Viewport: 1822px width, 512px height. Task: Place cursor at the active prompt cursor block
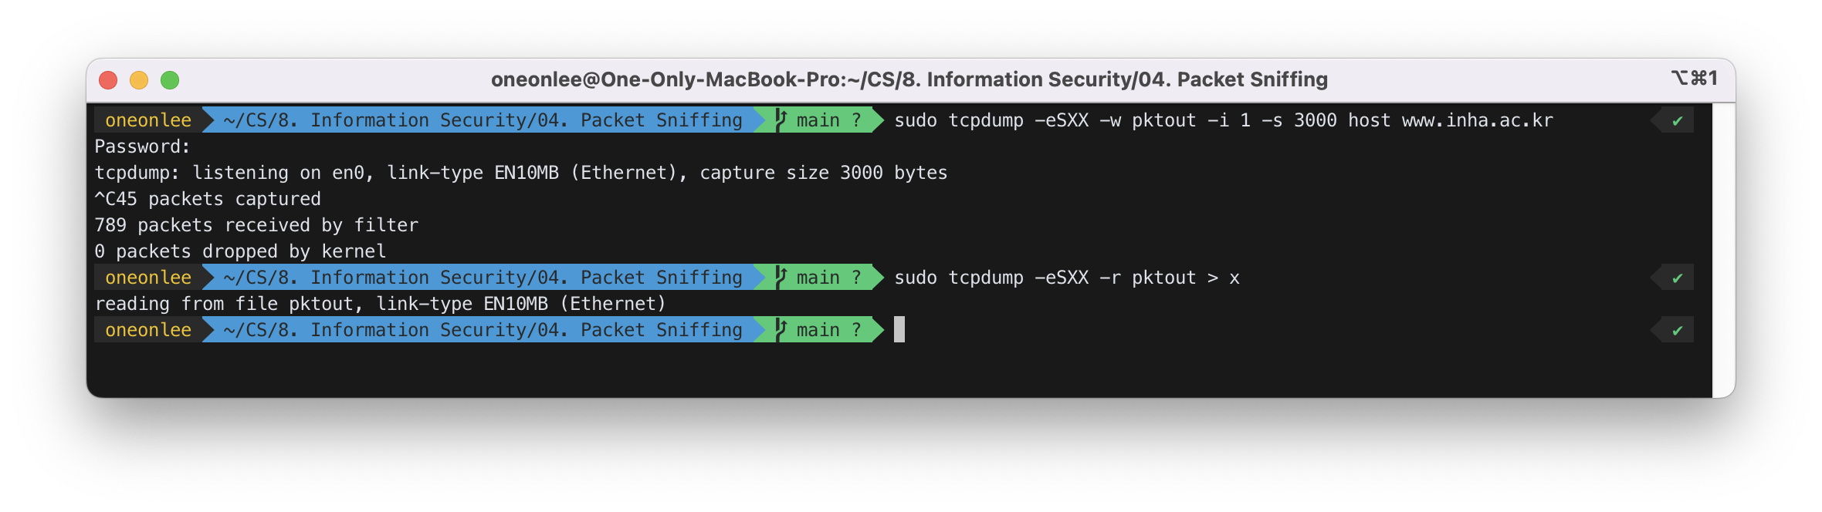pos(899,330)
